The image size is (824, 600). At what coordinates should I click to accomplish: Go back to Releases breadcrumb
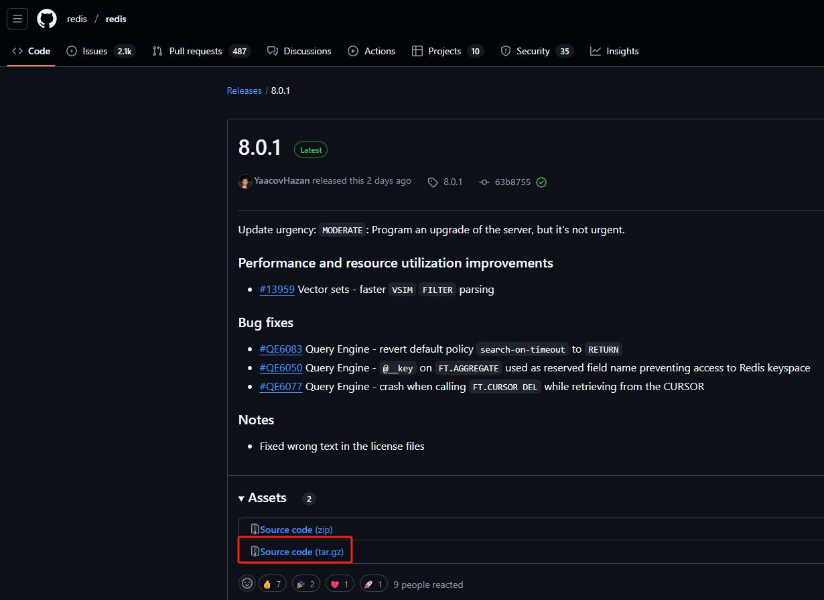244,91
